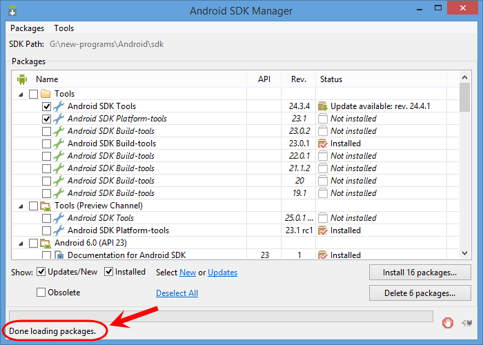This screenshot has height=345, width=483.
Task: Click Android 6.0 (API 23) folder icon
Action: 46,243
